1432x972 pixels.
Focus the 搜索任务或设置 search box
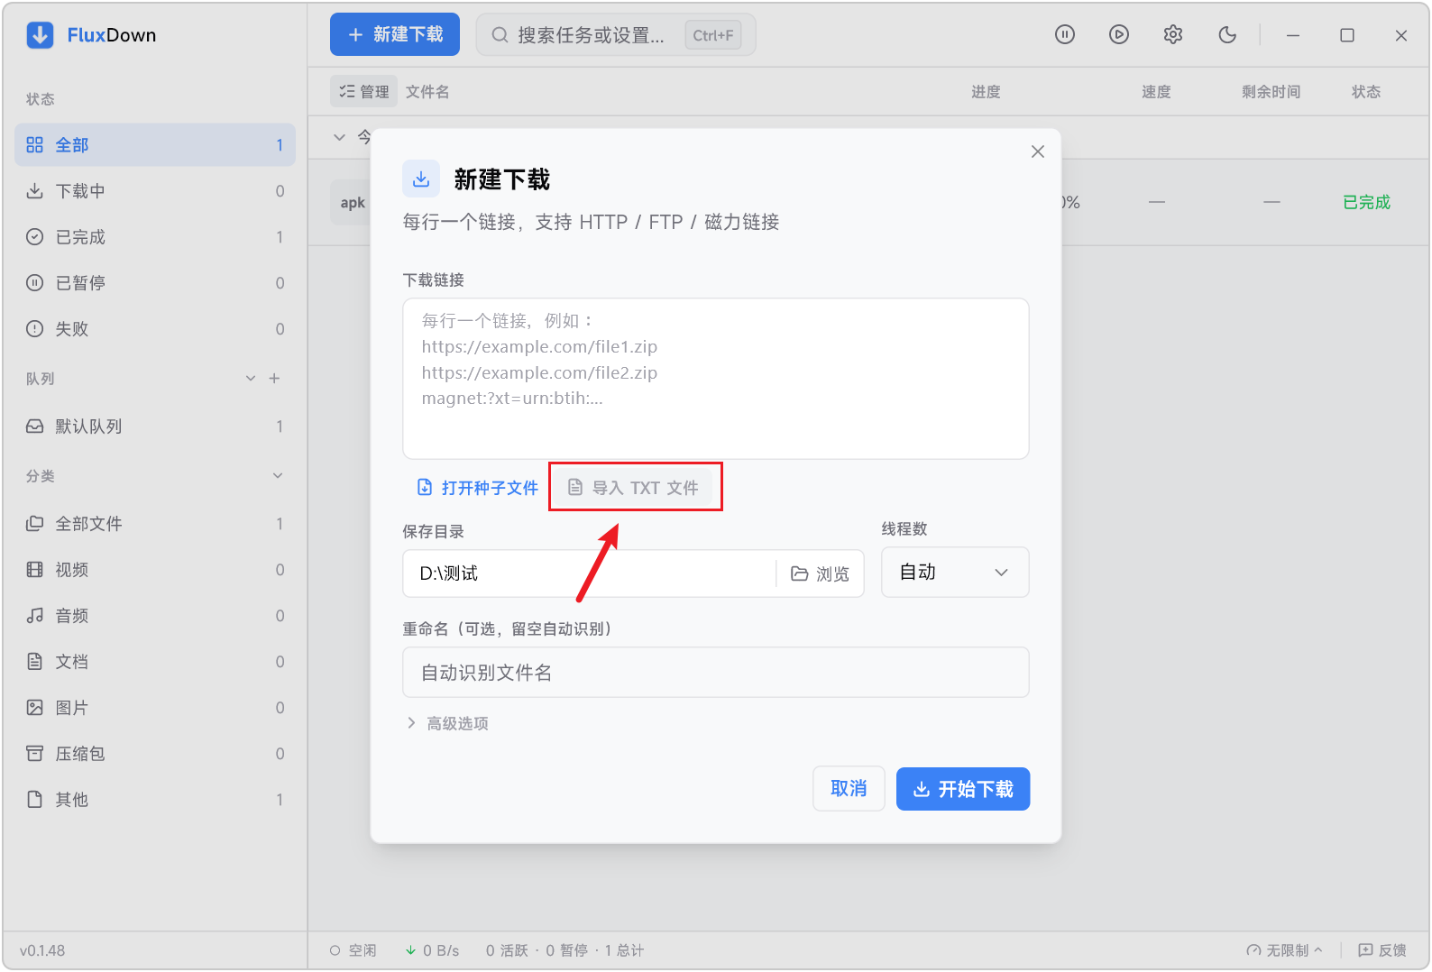coord(616,35)
